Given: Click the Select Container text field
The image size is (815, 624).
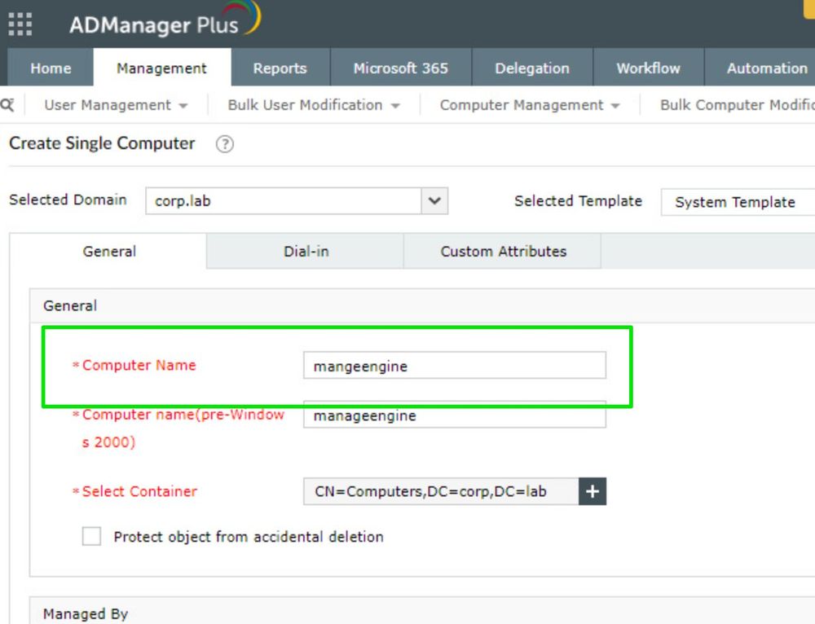Looking at the screenshot, I should pyautogui.click(x=441, y=491).
